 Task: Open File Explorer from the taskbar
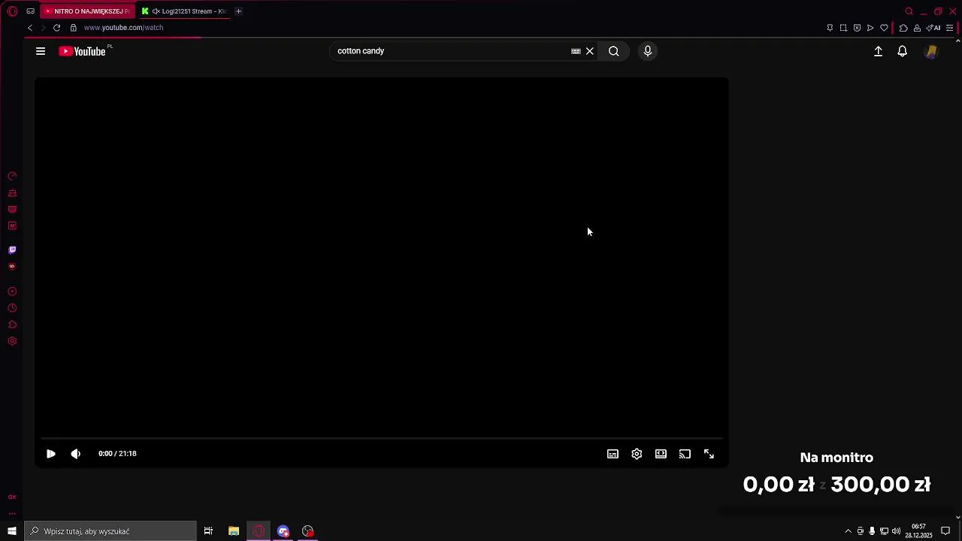coord(234,531)
